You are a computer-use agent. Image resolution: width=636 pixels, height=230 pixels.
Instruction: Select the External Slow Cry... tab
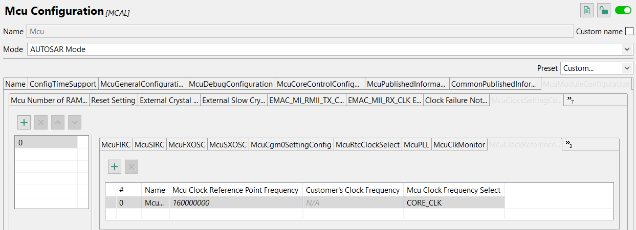pos(234,100)
